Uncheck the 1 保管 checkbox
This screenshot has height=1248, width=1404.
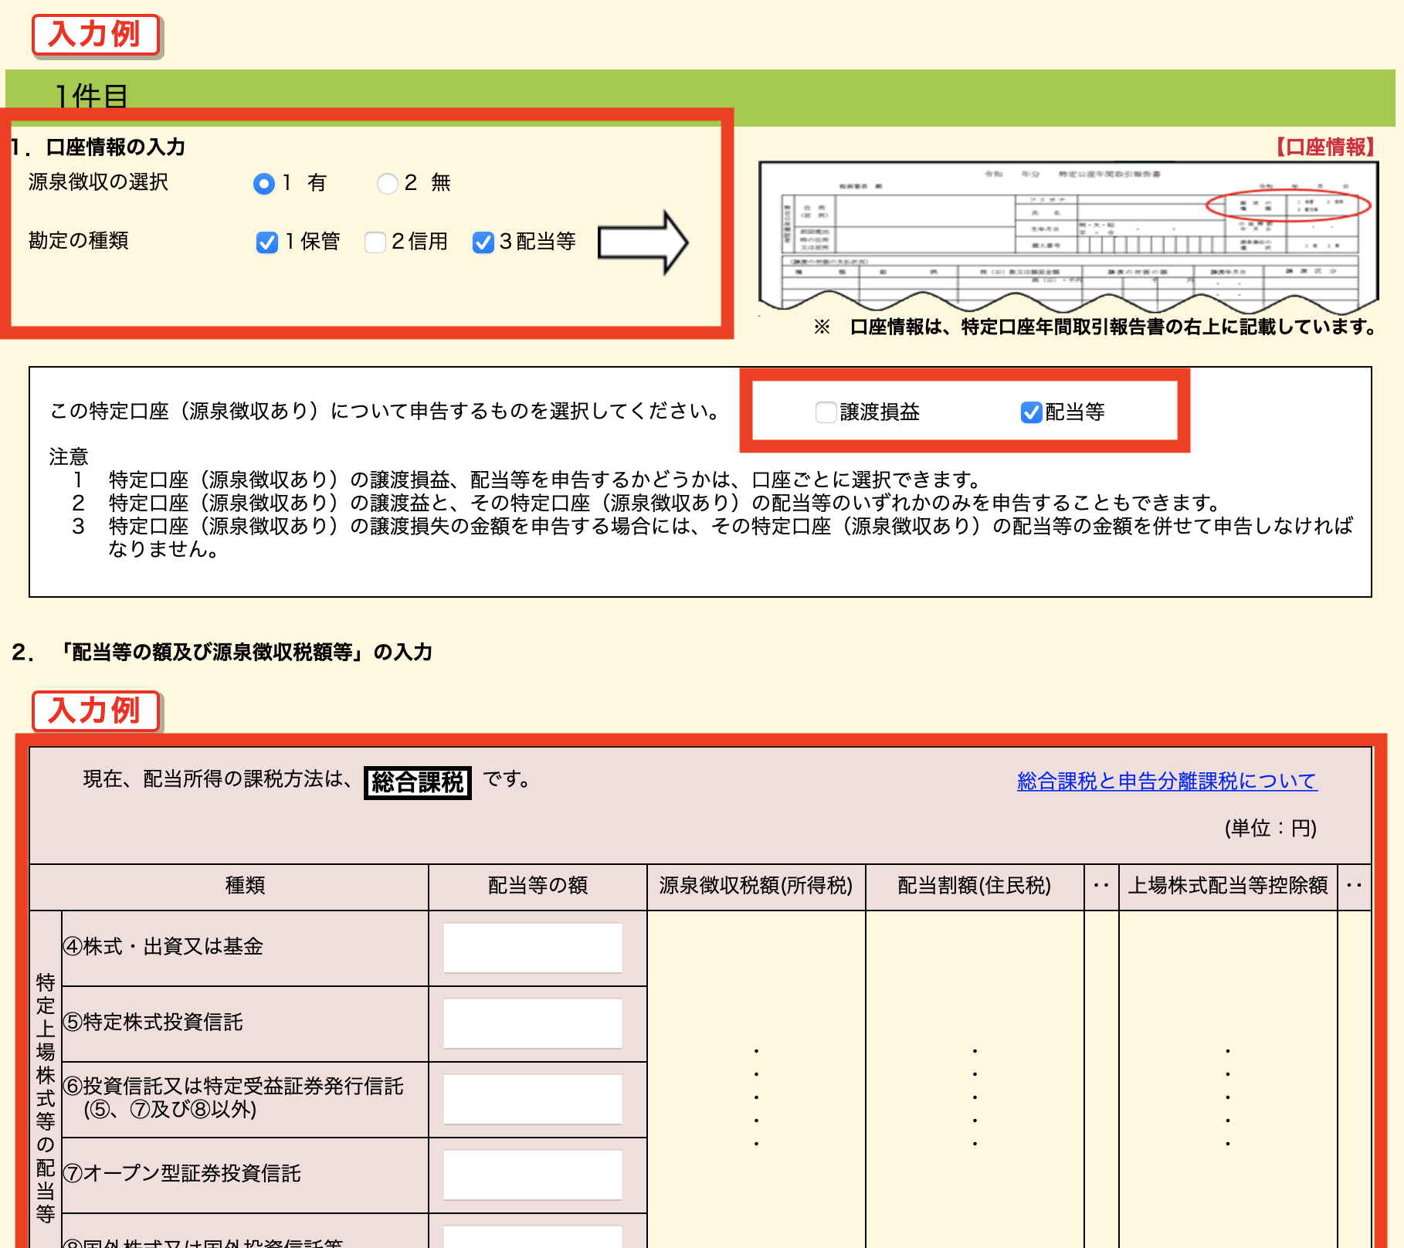(267, 242)
